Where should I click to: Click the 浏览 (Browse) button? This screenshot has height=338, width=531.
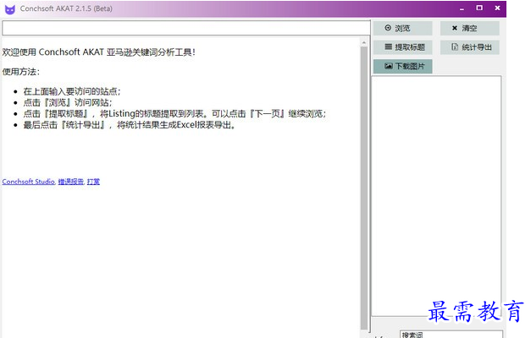(x=402, y=28)
